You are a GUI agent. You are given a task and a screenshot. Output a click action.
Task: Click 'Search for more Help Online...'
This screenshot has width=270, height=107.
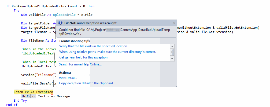[x=80, y=64]
